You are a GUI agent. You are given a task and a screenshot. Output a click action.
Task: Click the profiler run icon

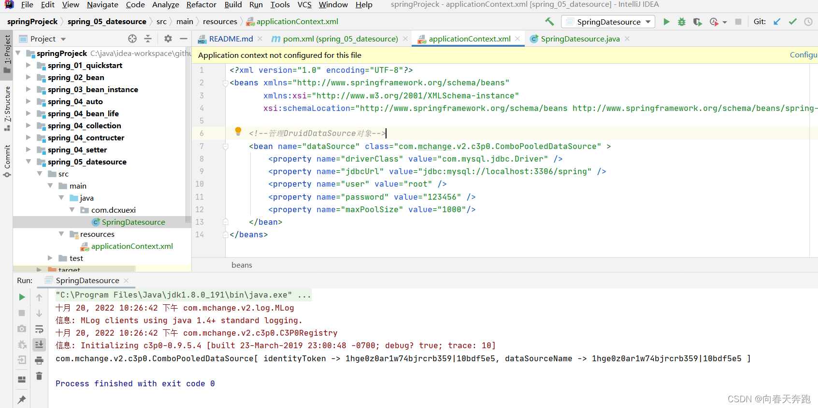714,22
